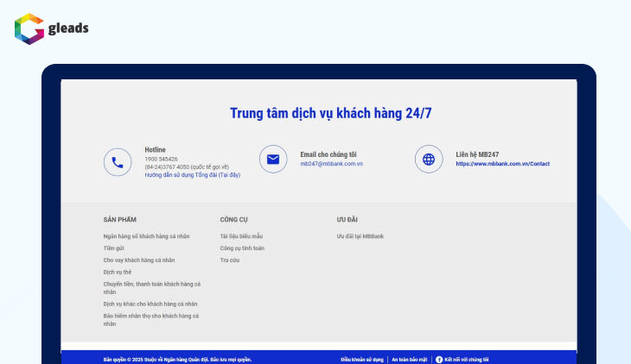Select Công cụ tính toán link
The height and width of the screenshot is (364, 631).
(x=242, y=248)
